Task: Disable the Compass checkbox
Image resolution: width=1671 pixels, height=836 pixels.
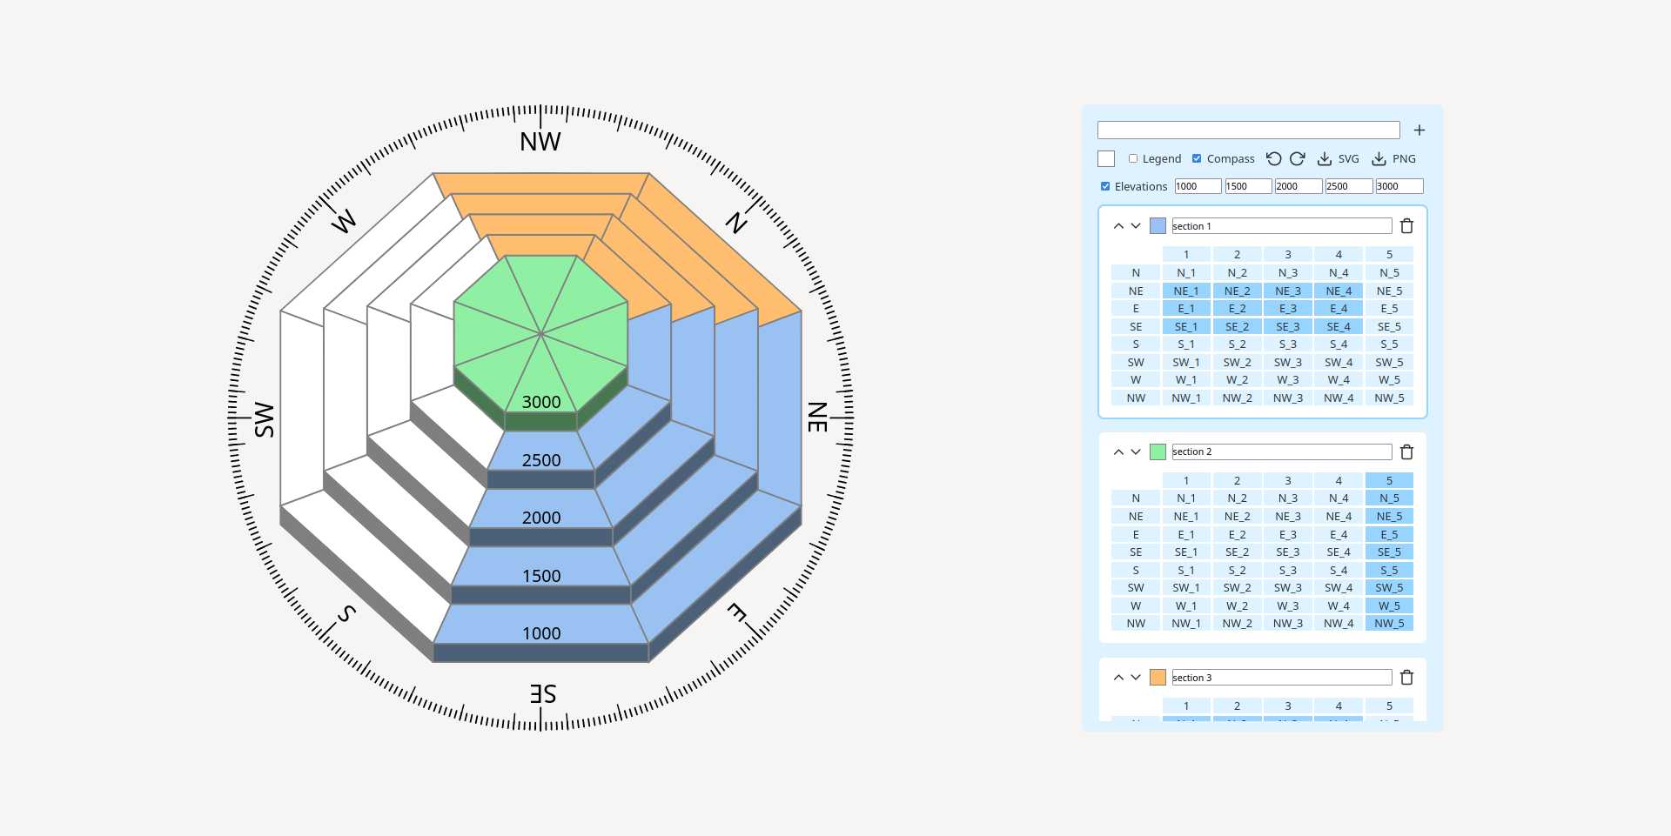Action: [x=1197, y=158]
